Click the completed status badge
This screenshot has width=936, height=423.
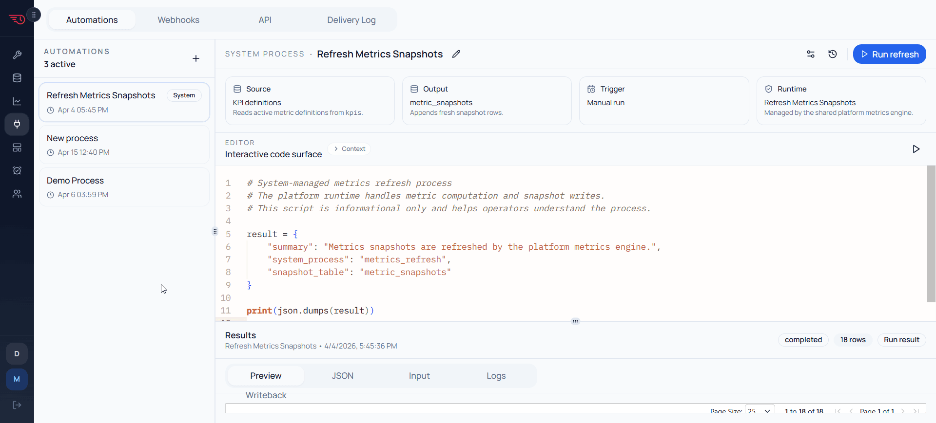tap(803, 340)
